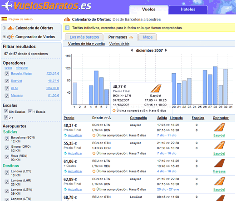Screen dimensions: 236x201
Task: Click Actualizar for the 48,37 € fare
Action: coord(75,136)
